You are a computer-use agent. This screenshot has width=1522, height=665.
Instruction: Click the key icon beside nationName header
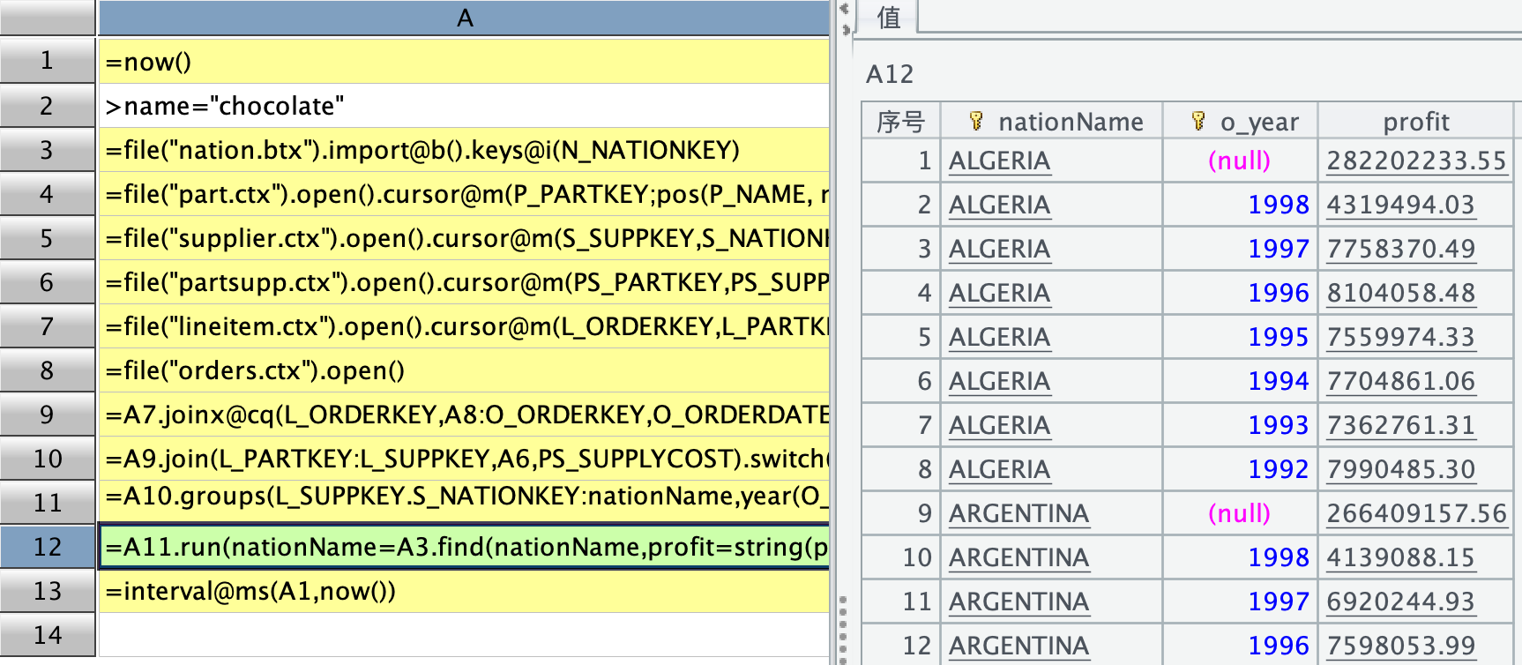tap(975, 121)
